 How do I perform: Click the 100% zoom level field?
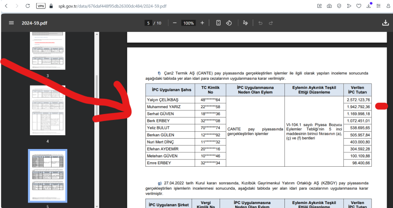[x=188, y=23]
